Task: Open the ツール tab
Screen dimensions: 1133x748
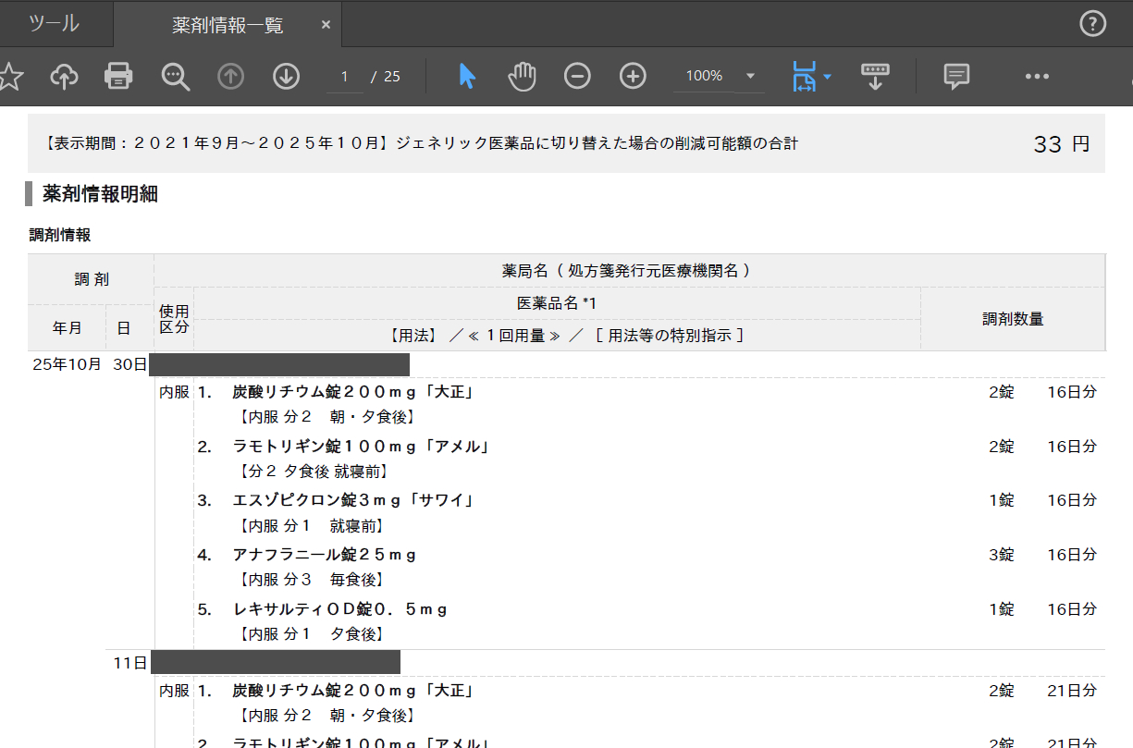Action: (x=54, y=24)
